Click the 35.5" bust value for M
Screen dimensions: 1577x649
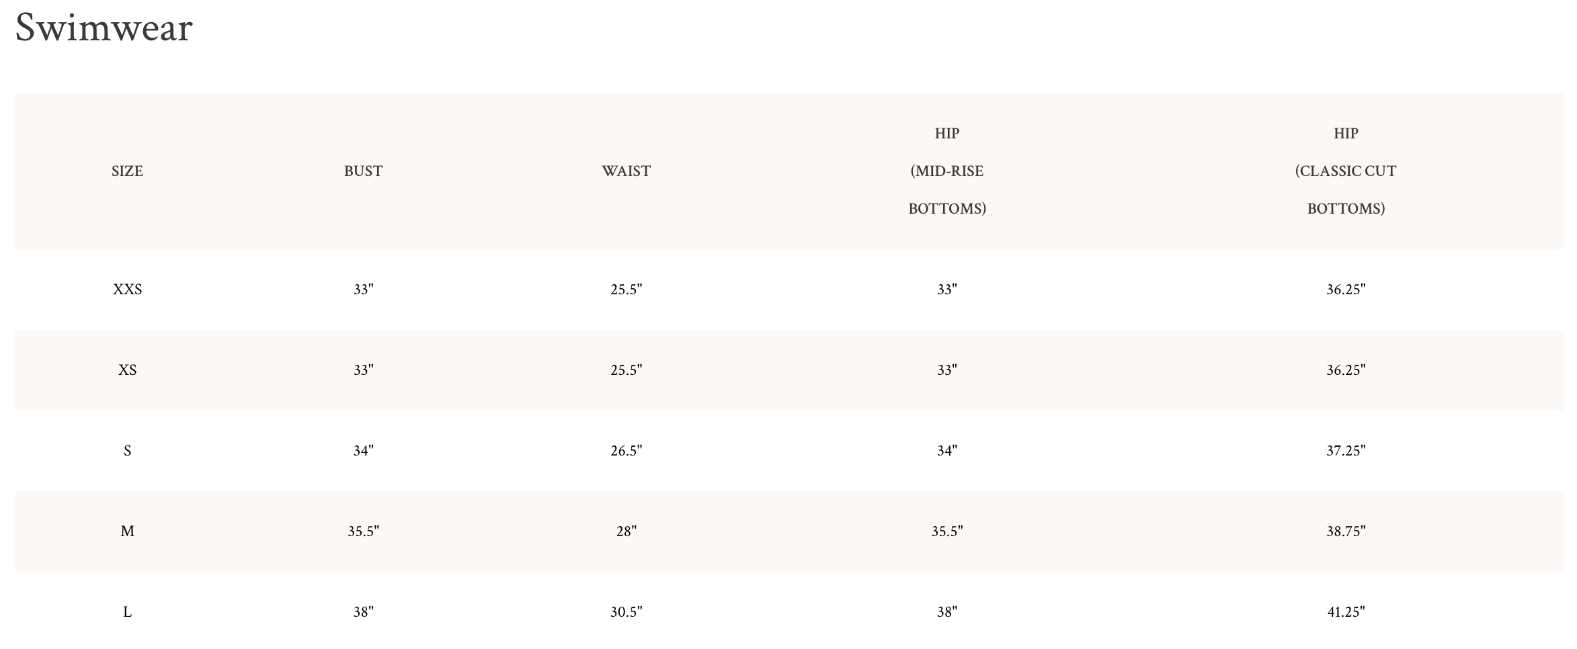pyautogui.click(x=363, y=531)
